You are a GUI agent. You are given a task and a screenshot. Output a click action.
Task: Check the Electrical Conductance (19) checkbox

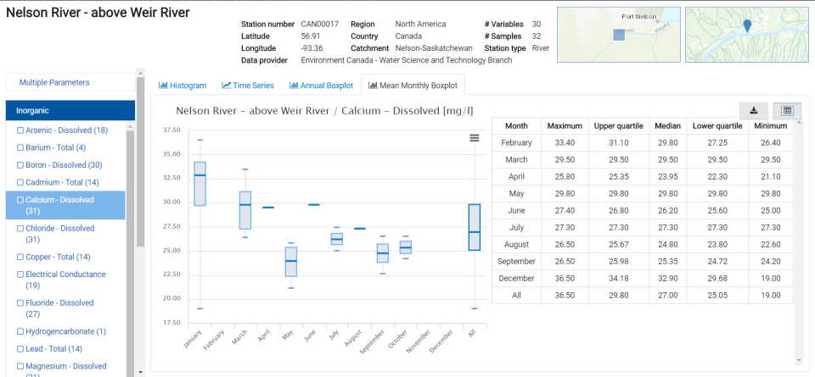point(20,274)
